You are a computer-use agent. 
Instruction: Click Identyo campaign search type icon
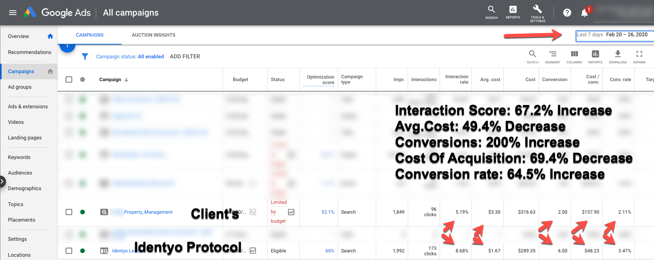pyautogui.click(x=104, y=251)
